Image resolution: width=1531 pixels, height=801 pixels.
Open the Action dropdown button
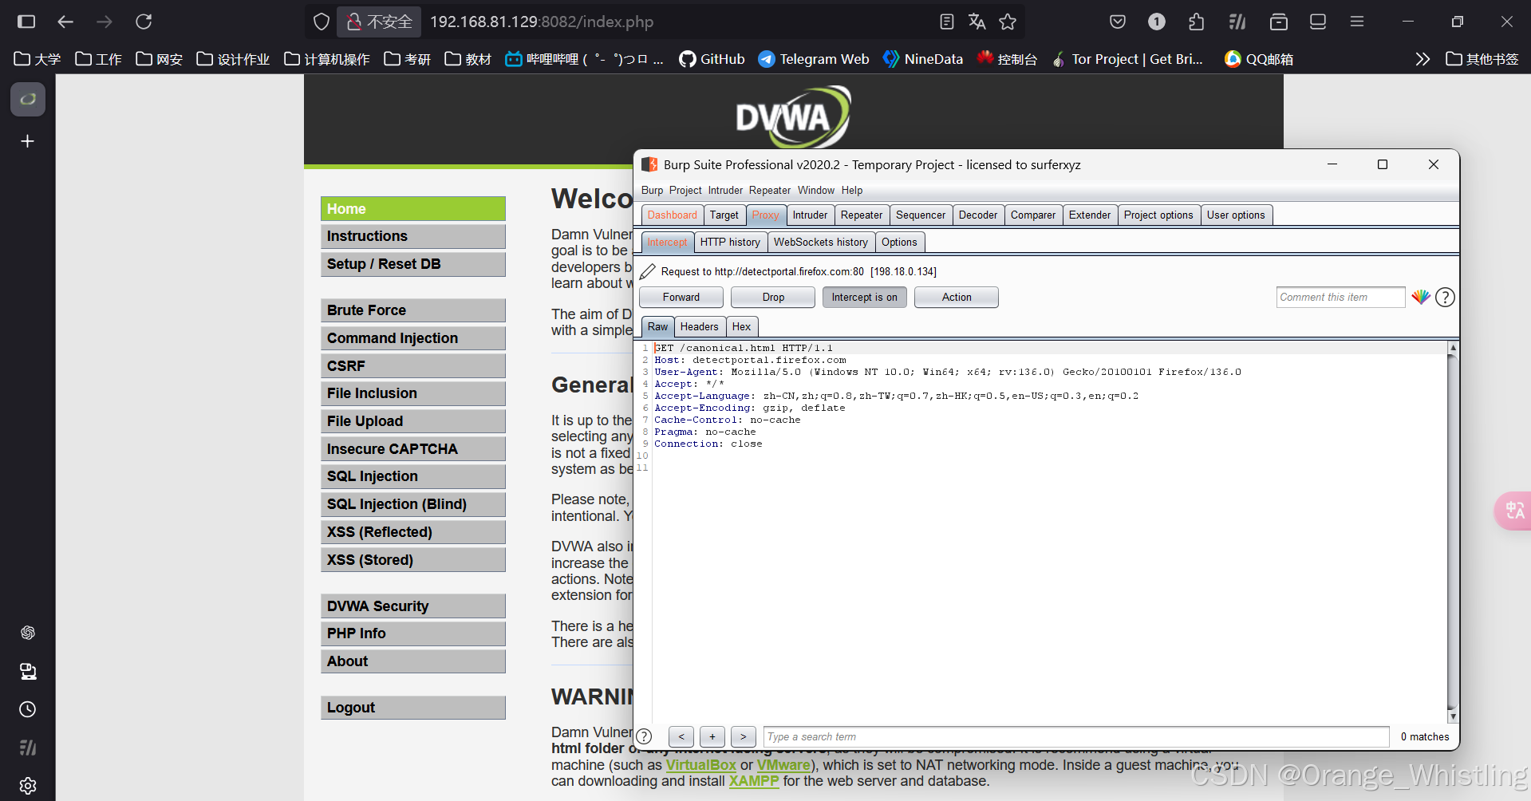(x=957, y=298)
